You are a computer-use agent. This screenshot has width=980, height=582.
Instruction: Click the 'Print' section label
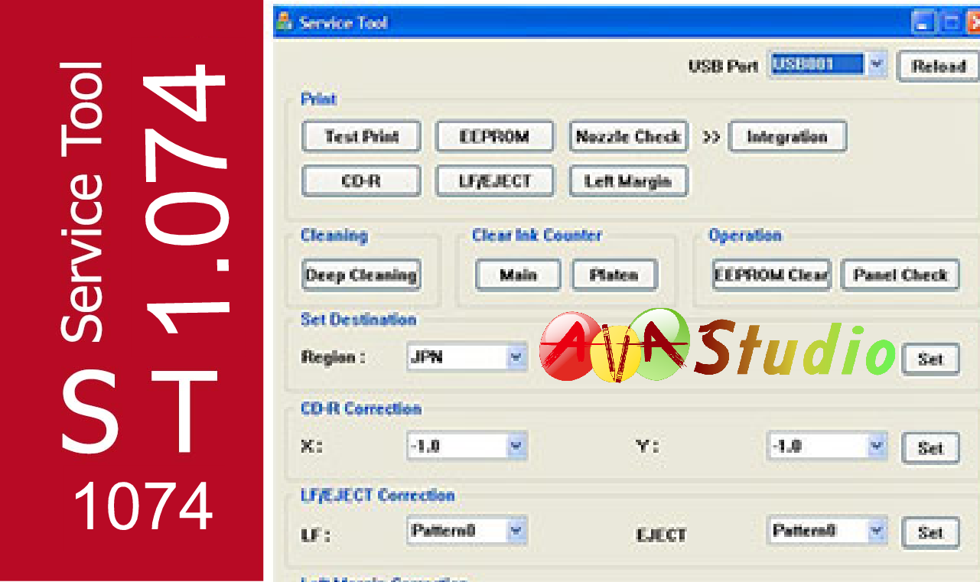pyautogui.click(x=318, y=99)
